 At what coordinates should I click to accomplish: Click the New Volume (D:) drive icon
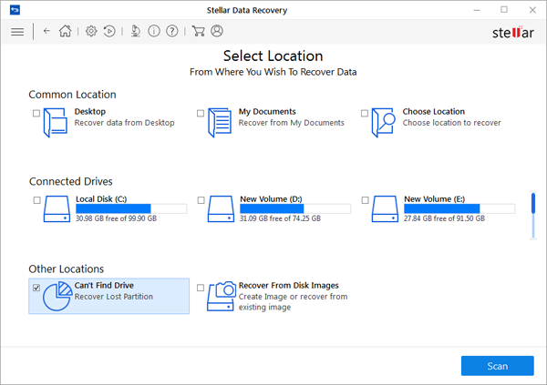click(x=221, y=209)
